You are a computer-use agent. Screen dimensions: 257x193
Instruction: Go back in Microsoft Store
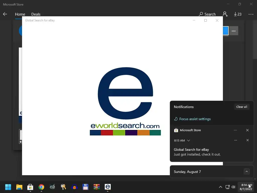coord(5,14)
